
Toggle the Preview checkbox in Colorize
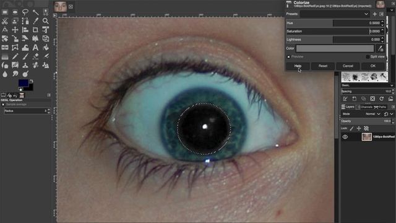[x=289, y=57]
